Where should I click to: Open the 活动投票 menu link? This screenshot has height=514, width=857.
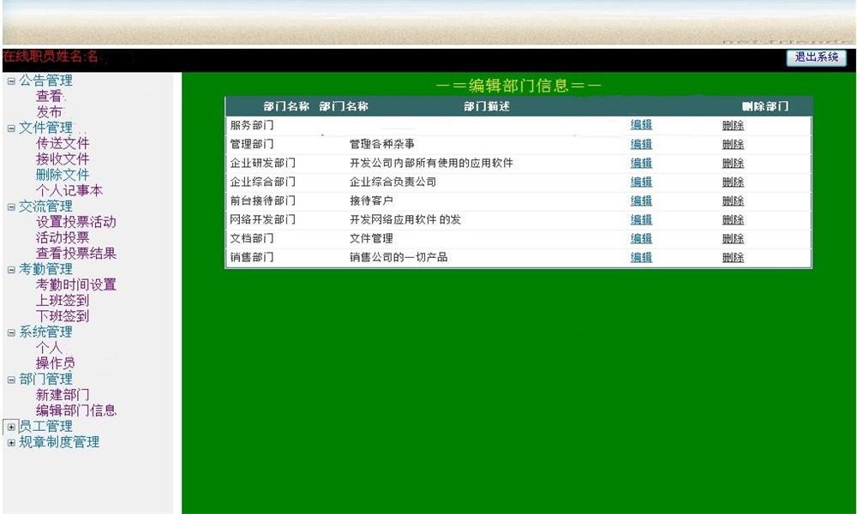(x=63, y=238)
